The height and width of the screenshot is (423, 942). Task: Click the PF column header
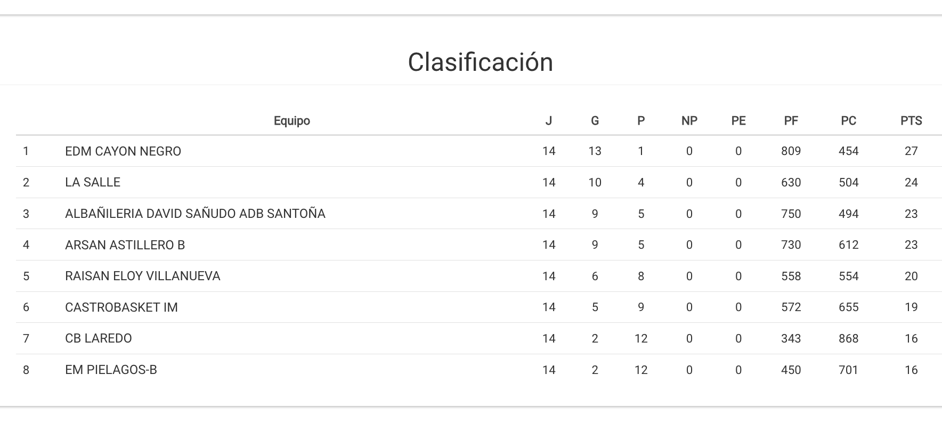pyautogui.click(x=791, y=121)
